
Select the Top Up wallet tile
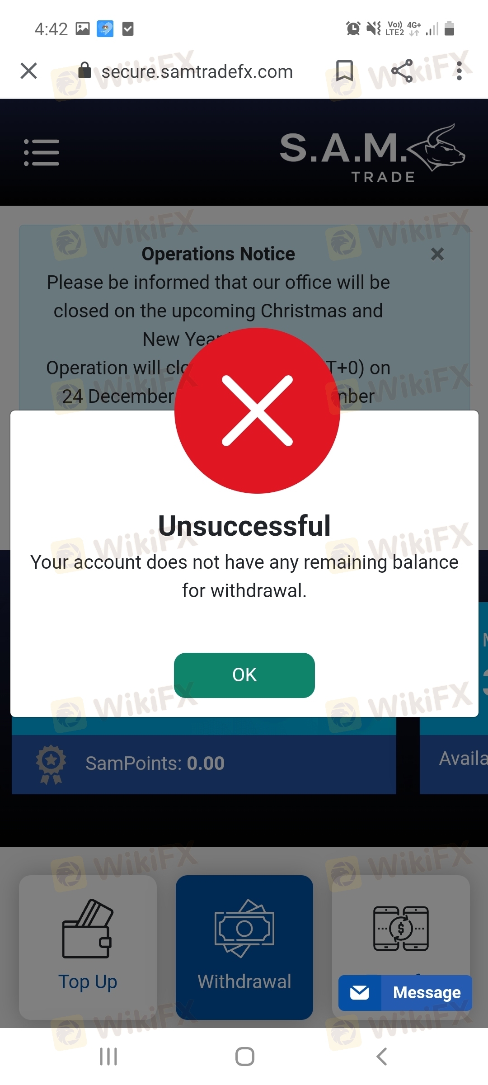point(88,947)
